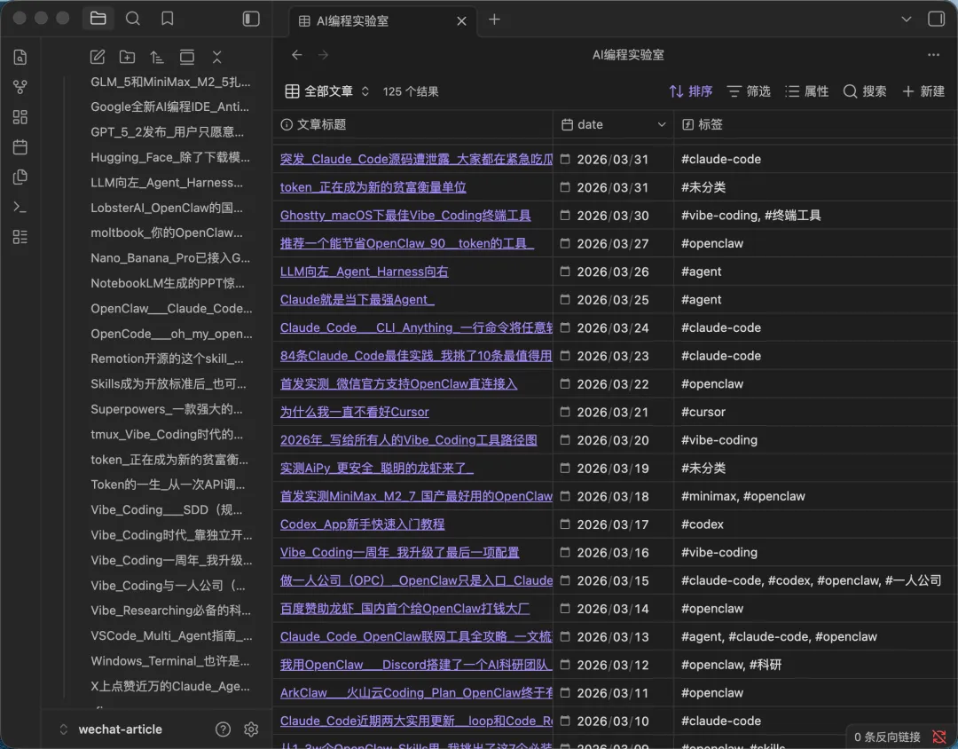Click the 新建 button to add entry
958x749 pixels.
[923, 91]
